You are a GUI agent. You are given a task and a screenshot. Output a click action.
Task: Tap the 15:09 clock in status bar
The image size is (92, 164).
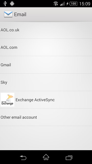click(85, 4)
